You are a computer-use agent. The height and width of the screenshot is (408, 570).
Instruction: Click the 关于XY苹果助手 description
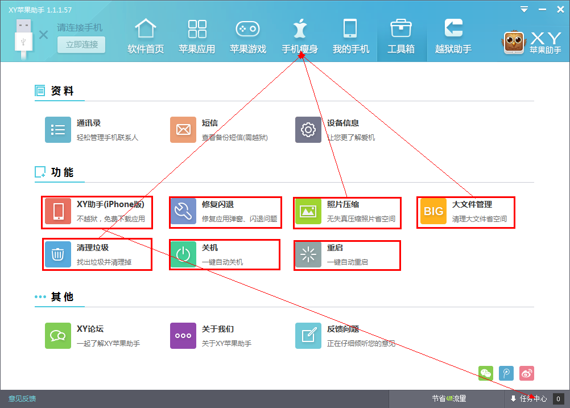pyautogui.click(x=227, y=343)
